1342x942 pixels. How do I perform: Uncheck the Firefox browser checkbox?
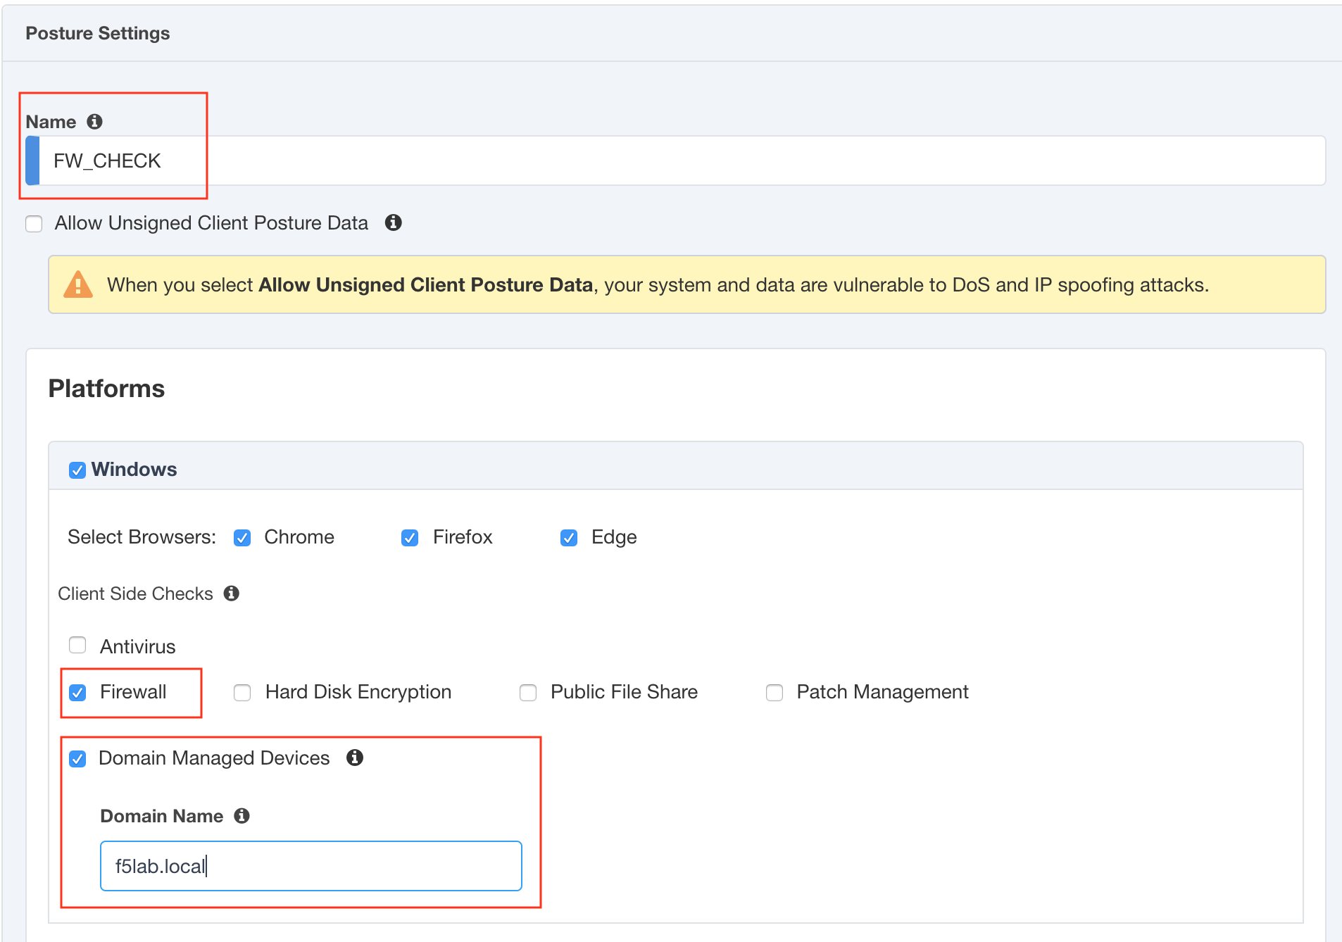coord(410,538)
